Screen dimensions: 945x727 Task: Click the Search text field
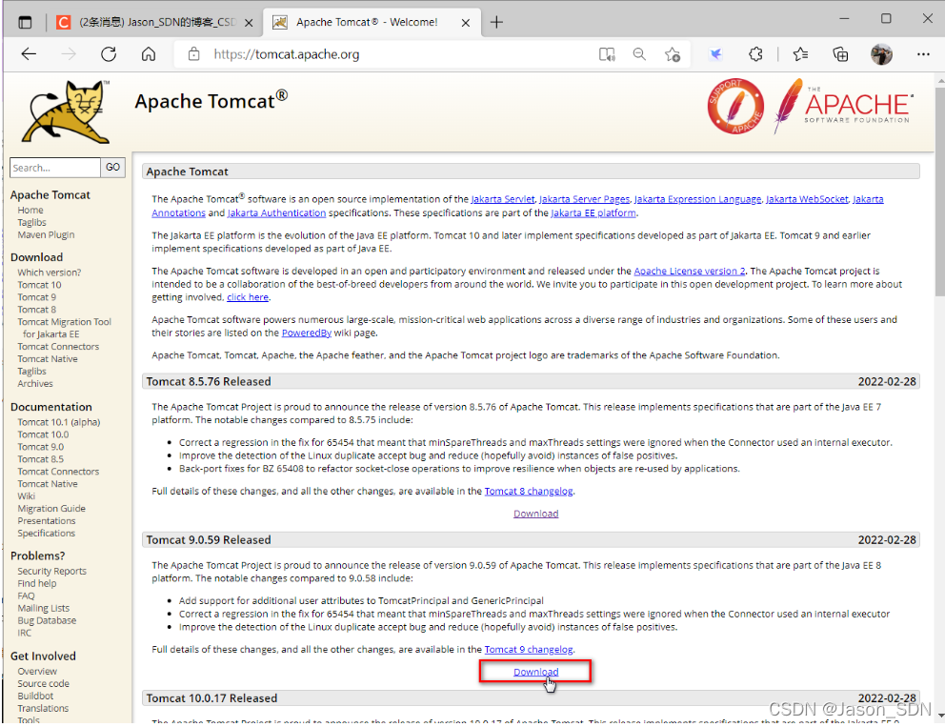[x=55, y=168]
